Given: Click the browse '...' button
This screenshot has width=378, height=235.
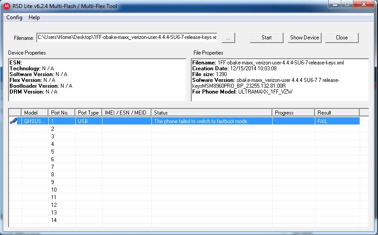Looking at the screenshot, I should point(228,38).
